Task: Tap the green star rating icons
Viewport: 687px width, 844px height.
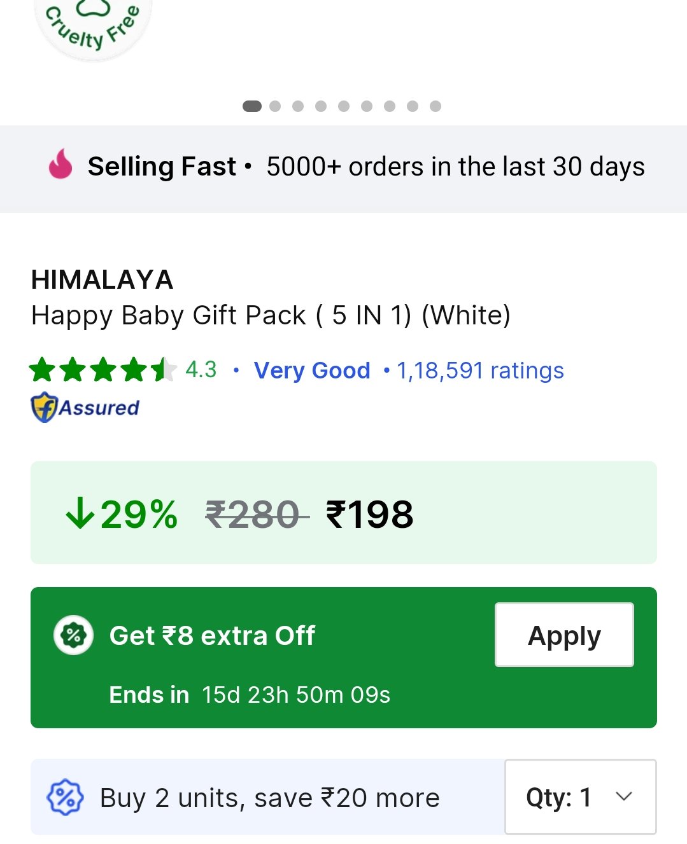Action: click(x=103, y=370)
